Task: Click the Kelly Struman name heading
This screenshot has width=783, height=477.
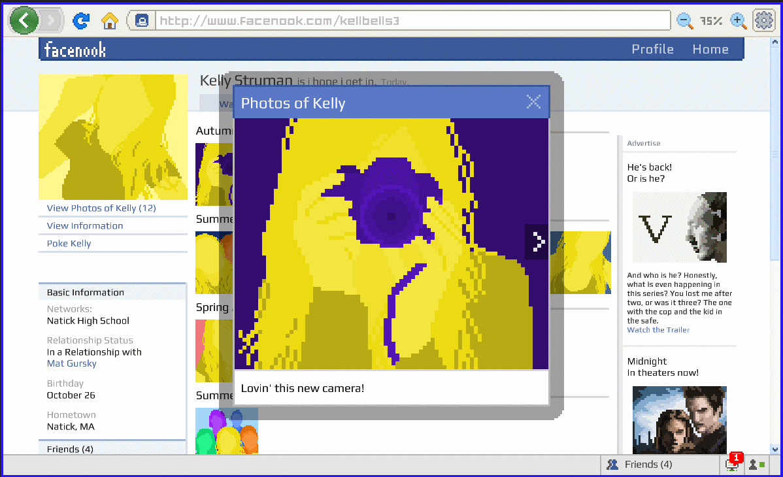Action: tap(246, 80)
